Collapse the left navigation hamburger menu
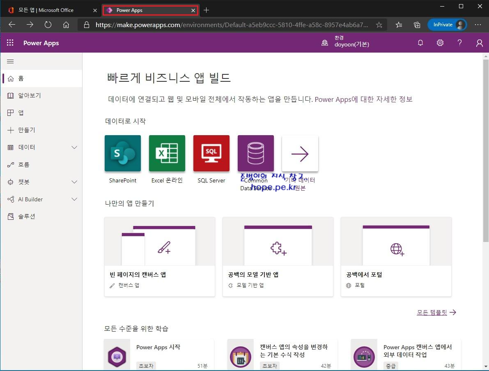The height and width of the screenshot is (371, 489). click(10, 62)
